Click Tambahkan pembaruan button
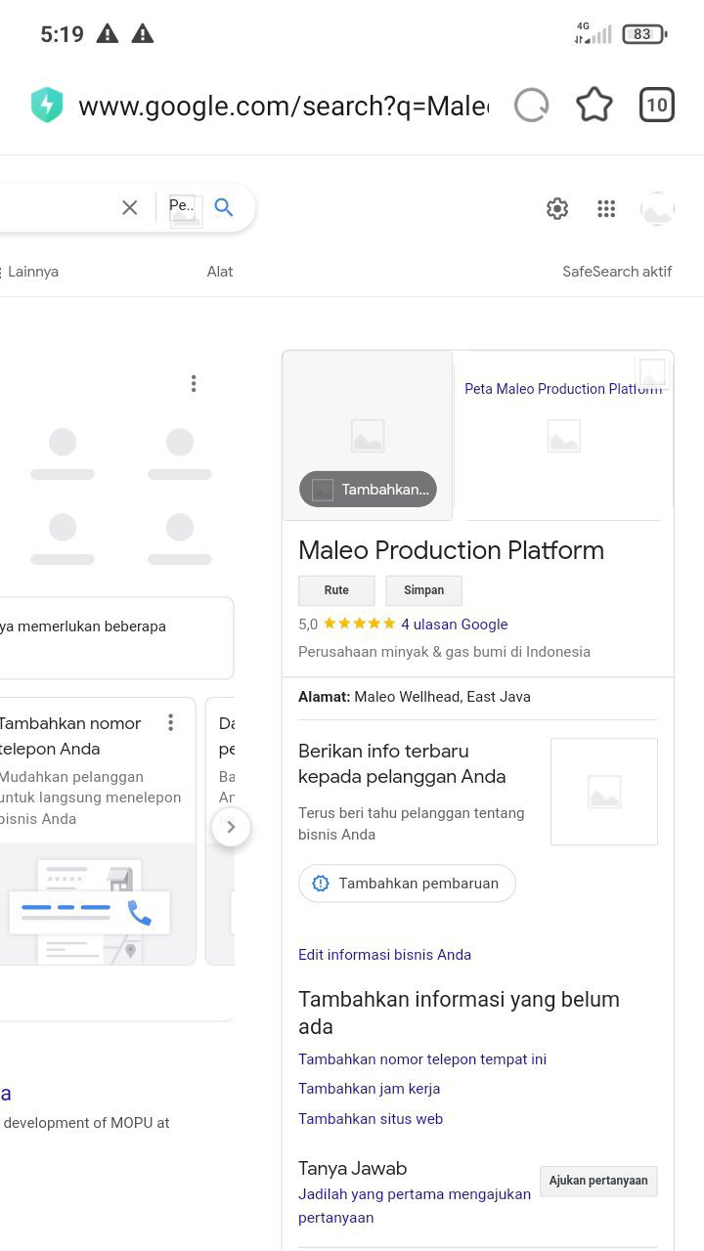The height and width of the screenshot is (1251, 704). (x=407, y=884)
